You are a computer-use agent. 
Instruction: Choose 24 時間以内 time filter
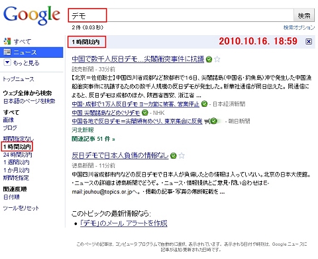point(18,155)
